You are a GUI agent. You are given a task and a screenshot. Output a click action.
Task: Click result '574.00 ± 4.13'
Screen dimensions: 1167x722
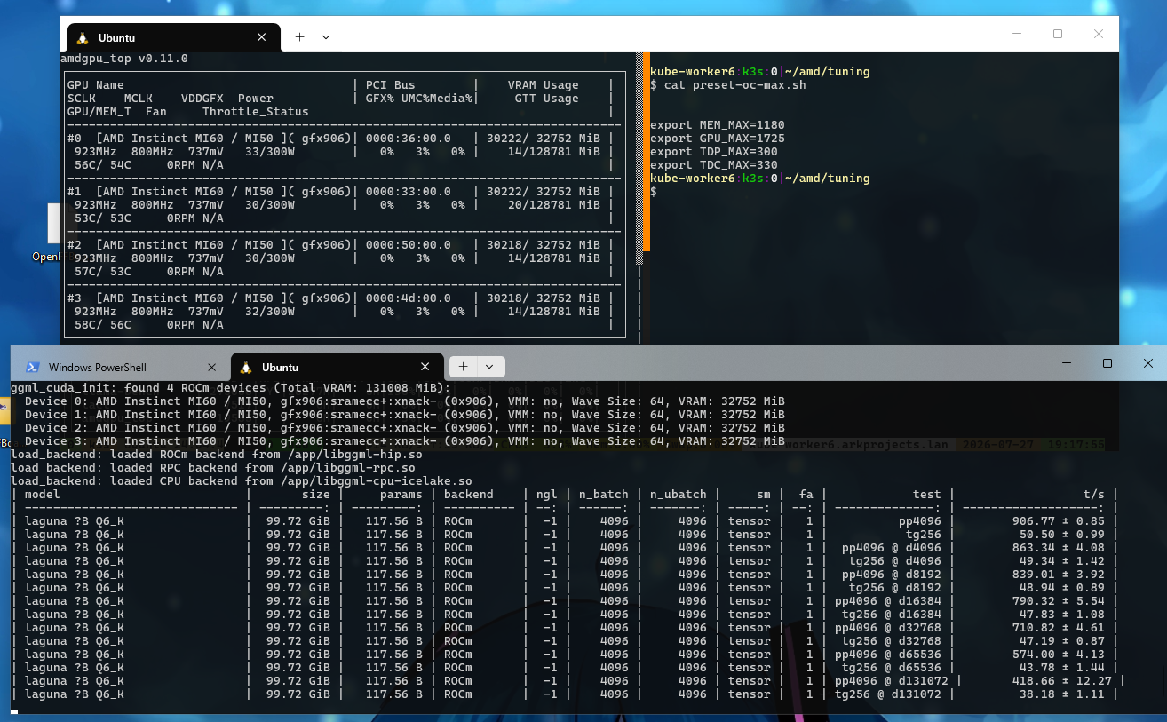pos(1058,655)
